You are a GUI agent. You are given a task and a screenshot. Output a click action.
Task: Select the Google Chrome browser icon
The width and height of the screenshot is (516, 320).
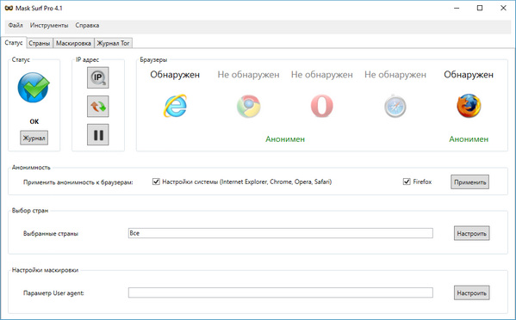248,106
